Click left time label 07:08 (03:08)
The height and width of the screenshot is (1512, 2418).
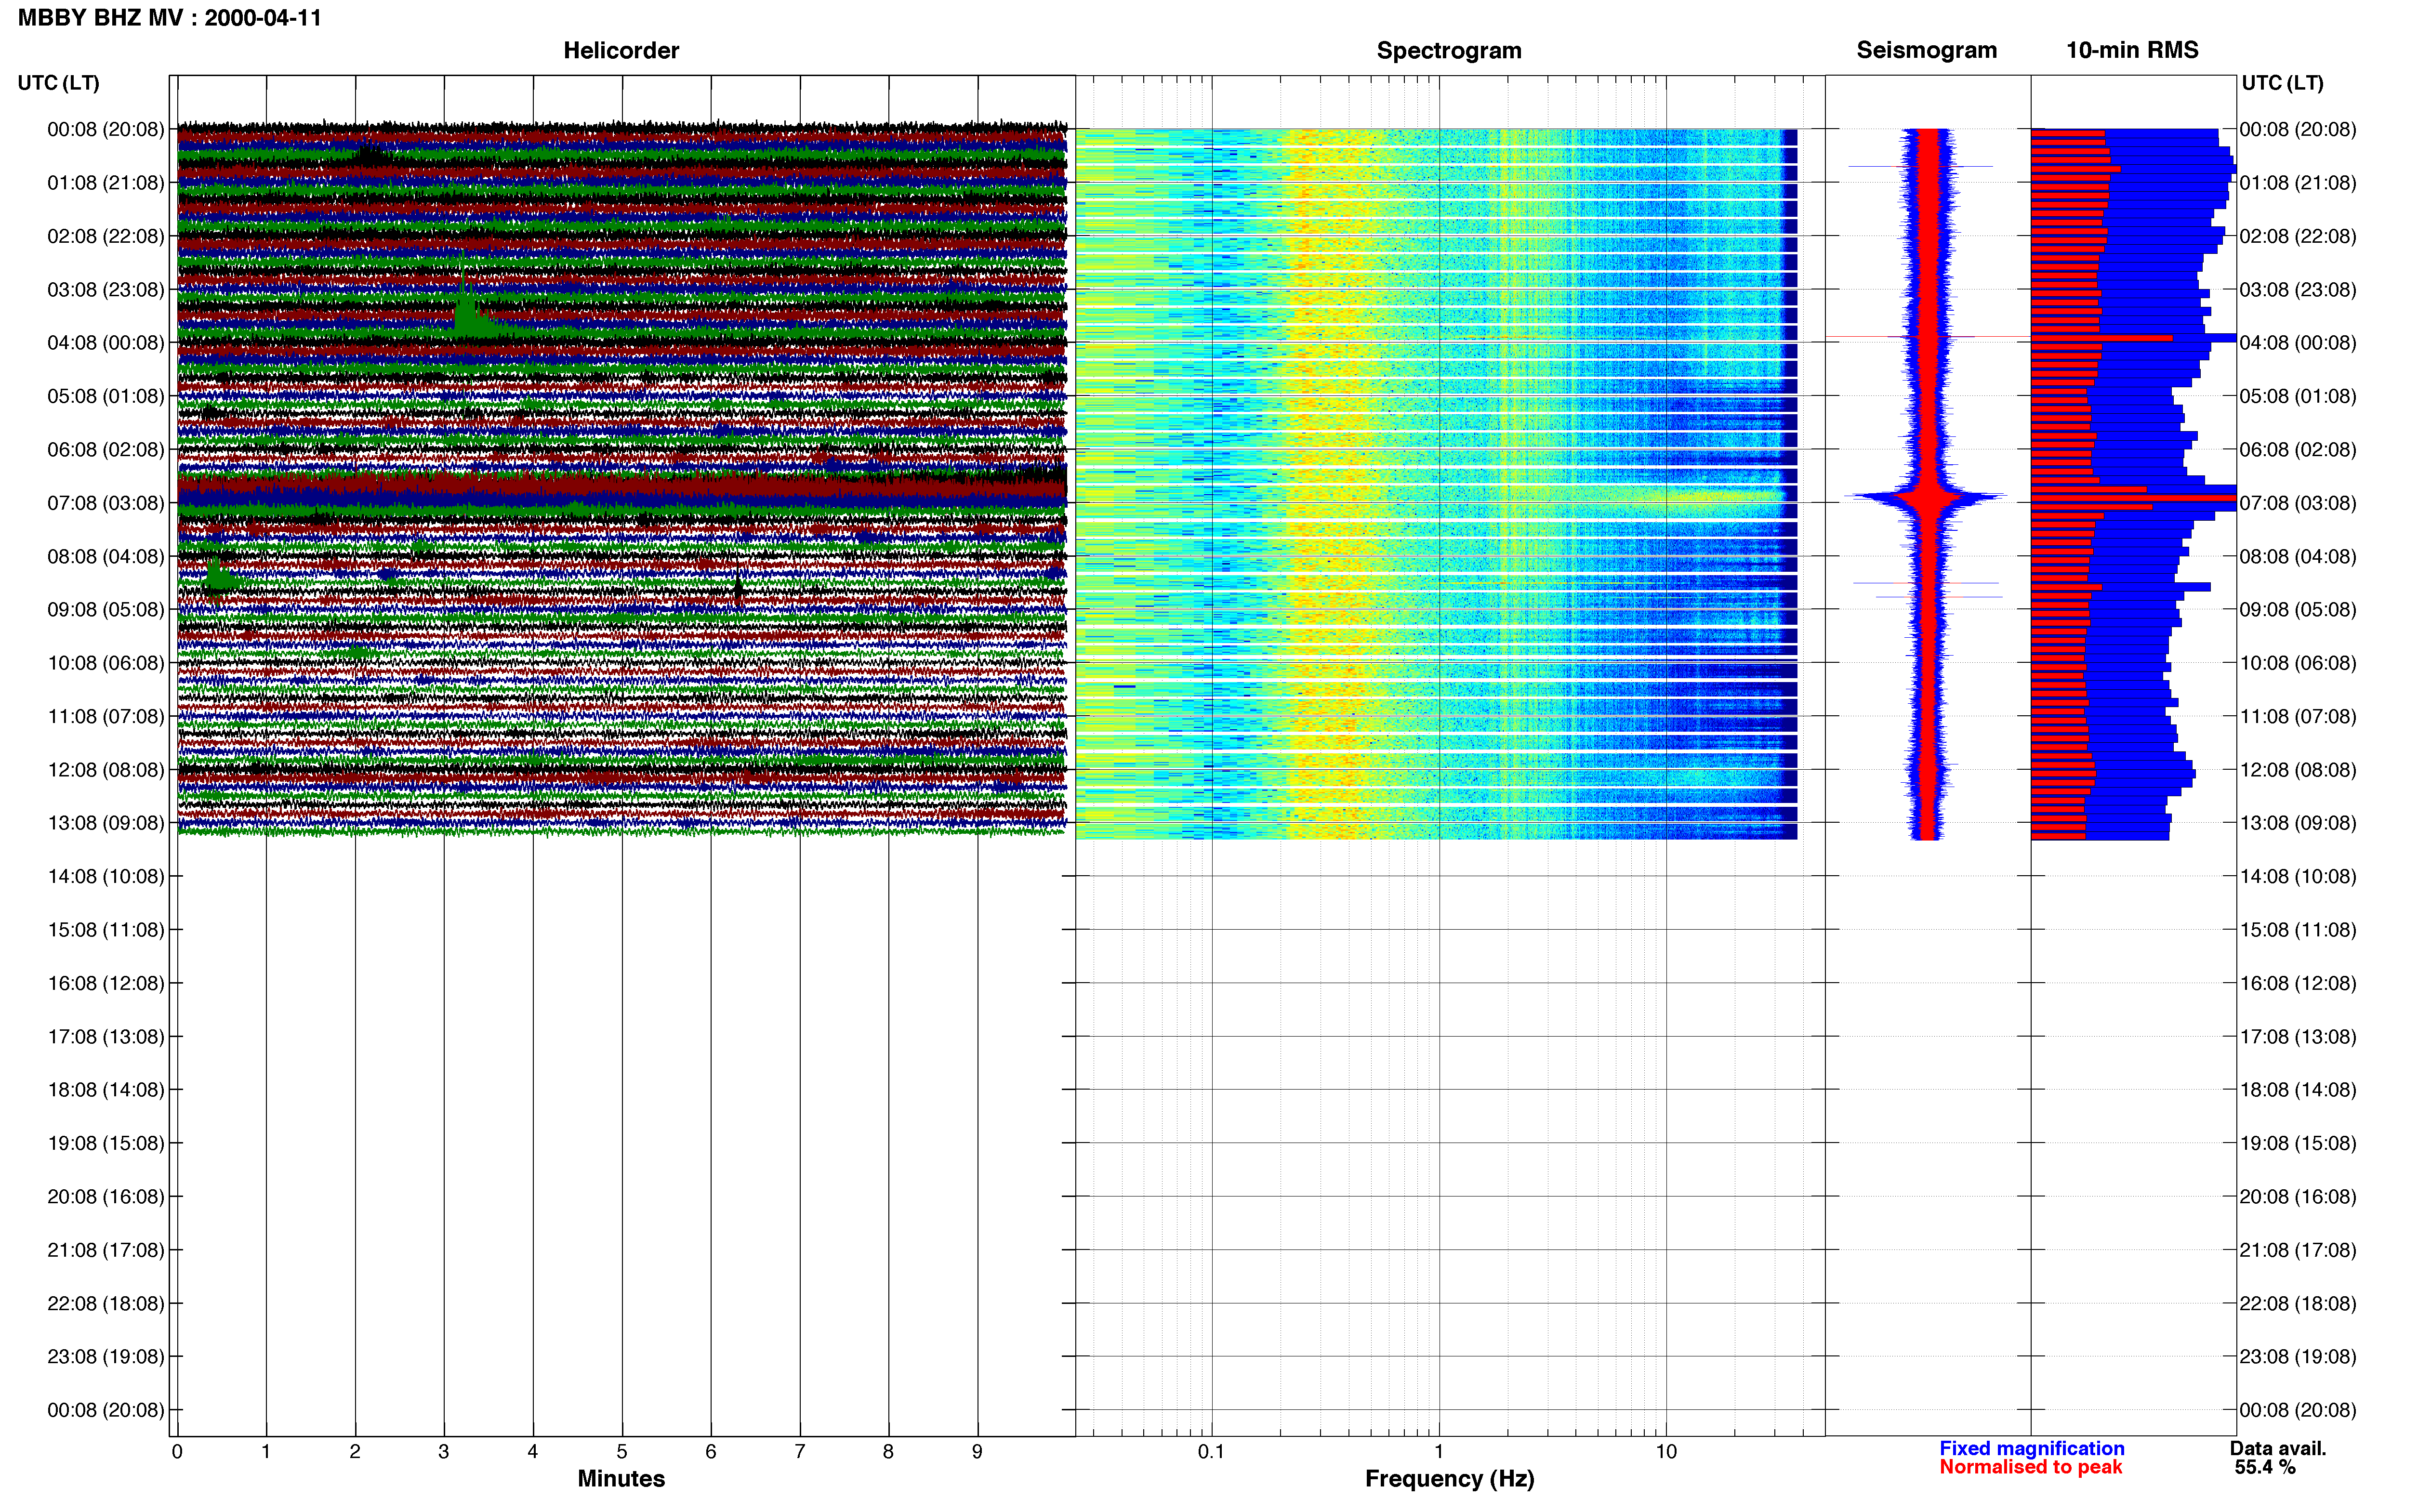pos(106,503)
